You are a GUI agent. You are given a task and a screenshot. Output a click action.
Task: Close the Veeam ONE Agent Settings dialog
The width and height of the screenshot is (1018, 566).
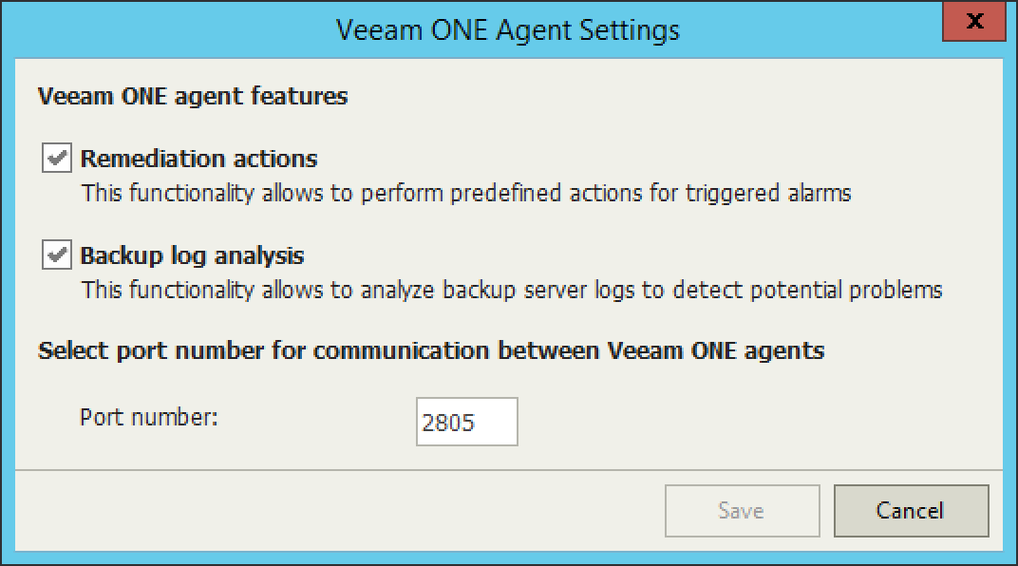tap(972, 22)
